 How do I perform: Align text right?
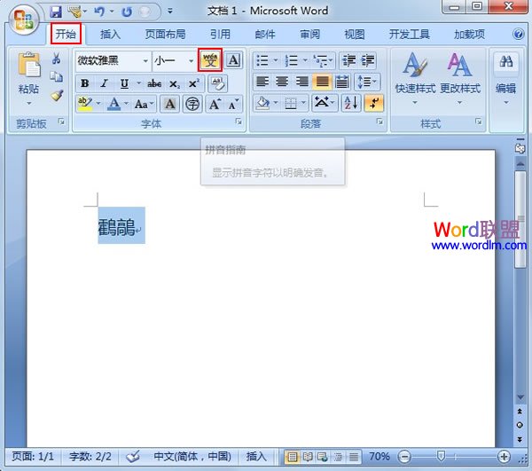point(301,82)
